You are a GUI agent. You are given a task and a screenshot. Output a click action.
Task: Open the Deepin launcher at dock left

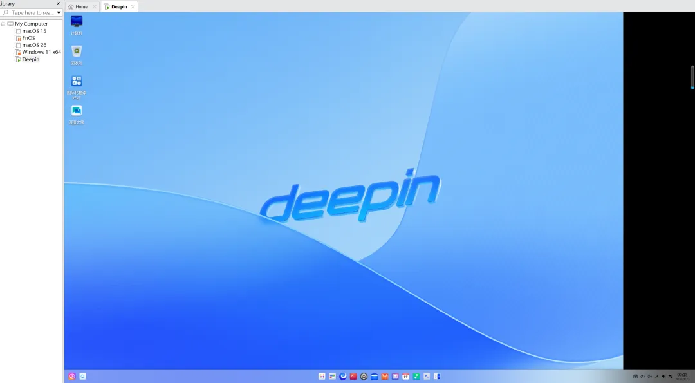[x=72, y=377]
